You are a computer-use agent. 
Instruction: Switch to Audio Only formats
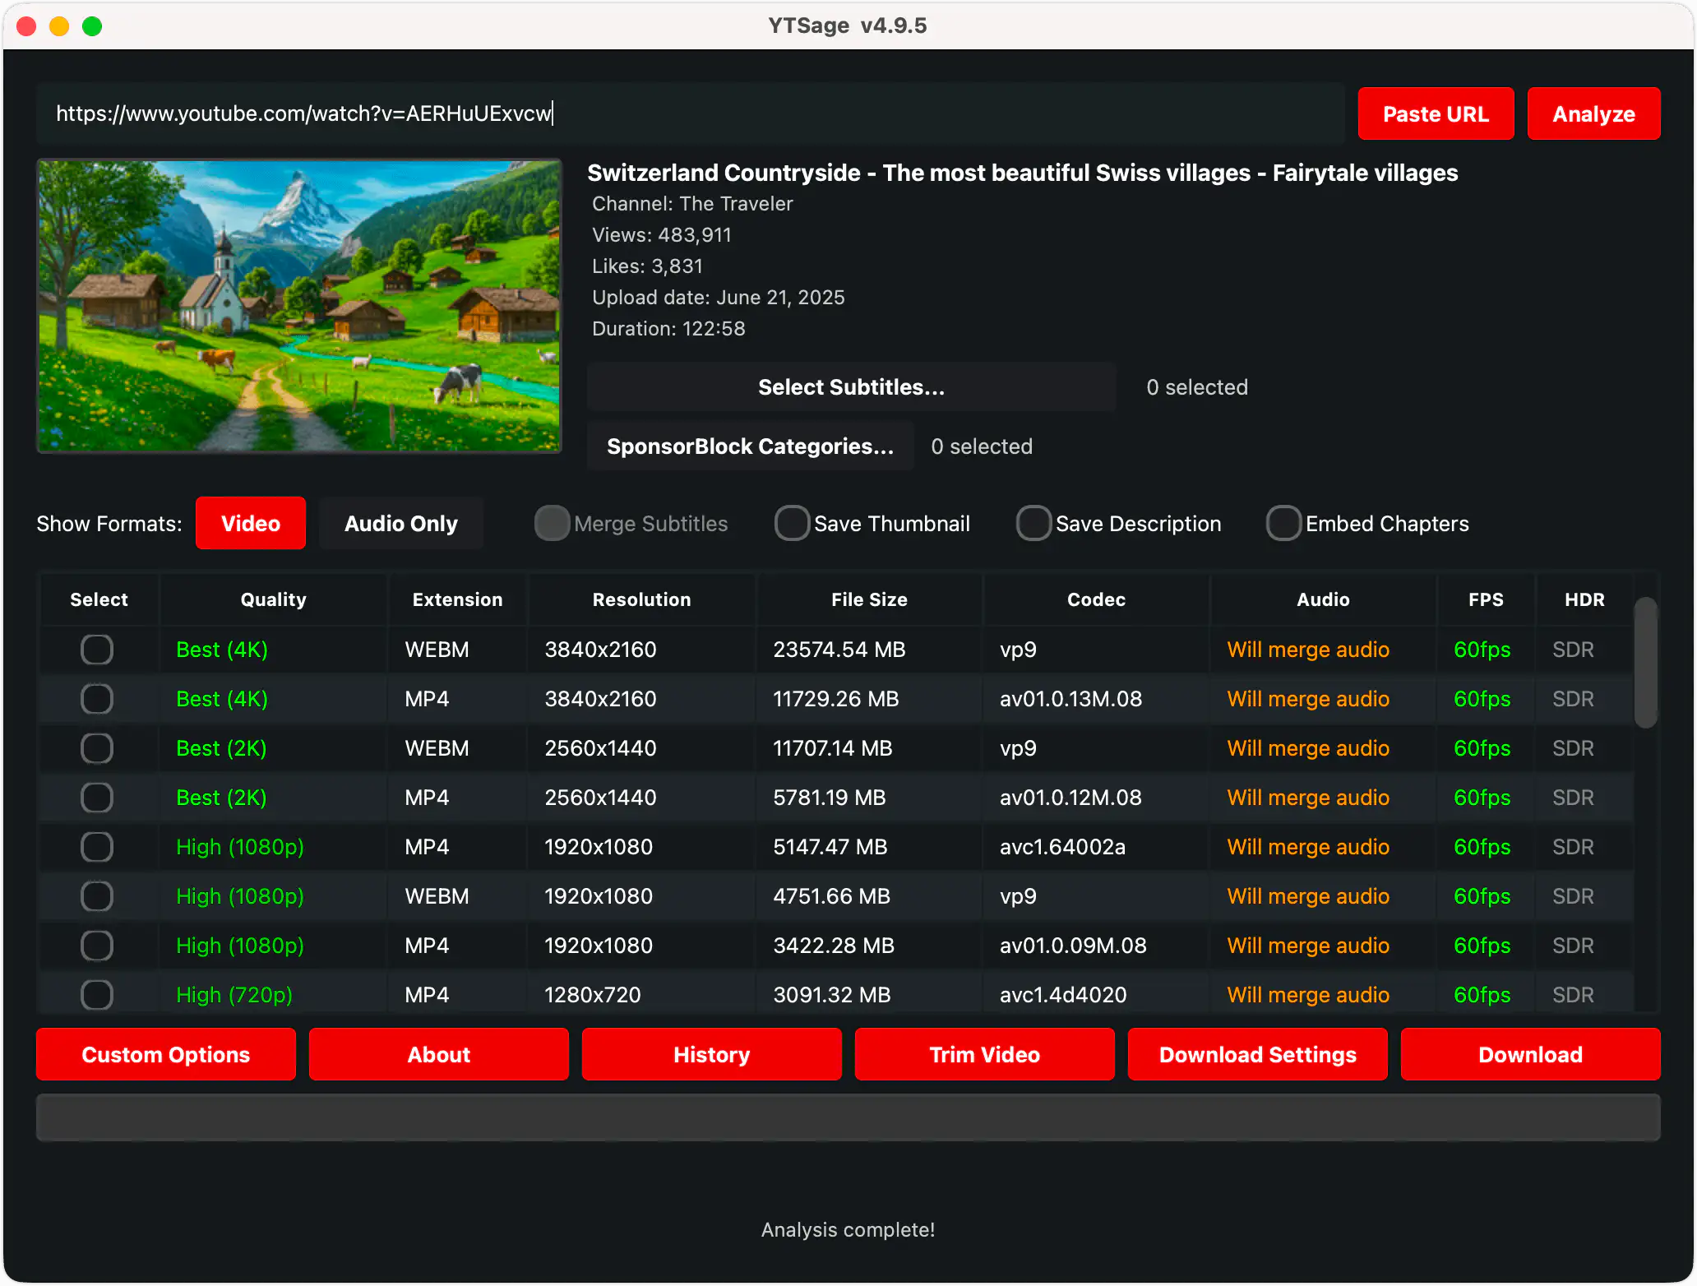click(400, 524)
